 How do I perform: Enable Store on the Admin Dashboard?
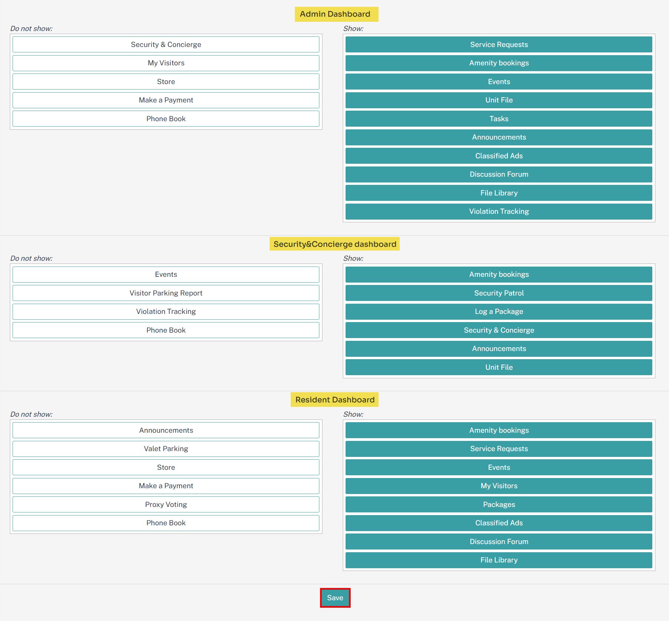point(166,81)
